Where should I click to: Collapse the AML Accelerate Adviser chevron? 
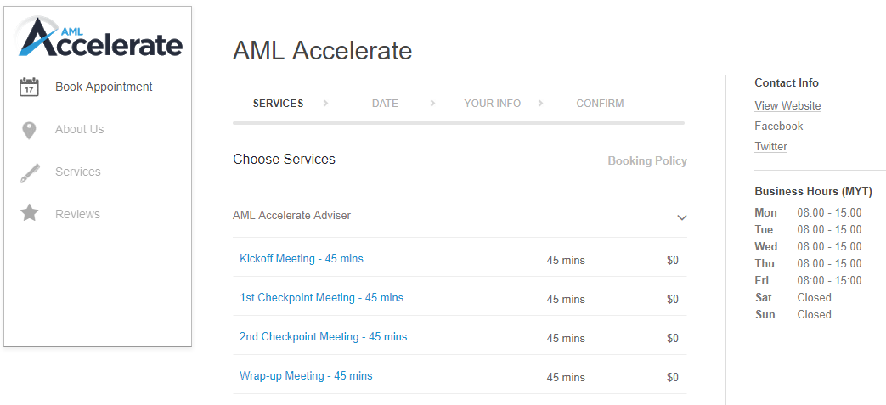click(682, 217)
